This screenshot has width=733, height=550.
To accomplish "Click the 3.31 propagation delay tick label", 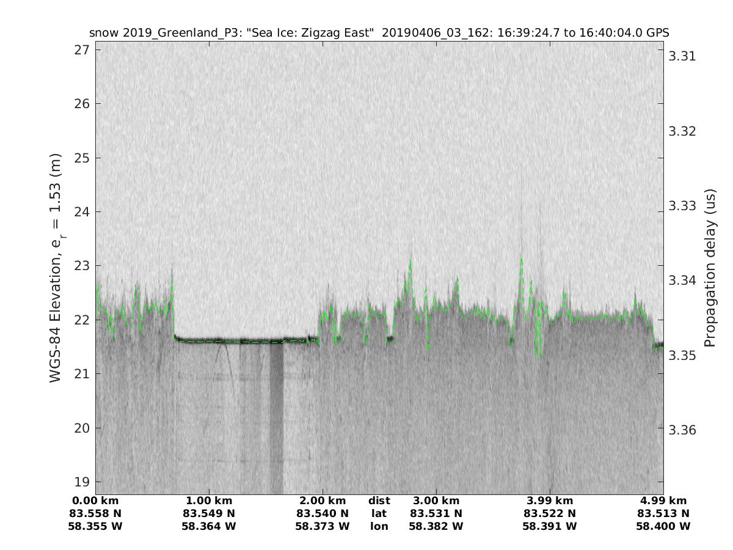I will pyautogui.click(x=682, y=56).
